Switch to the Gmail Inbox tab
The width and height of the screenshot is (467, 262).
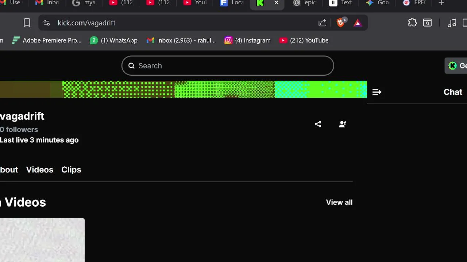click(47, 3)
